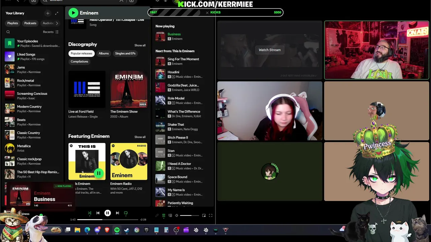Open the Eminem Radio card
Viewport: 431px width, 242px height.
click(x=129, y=169)
